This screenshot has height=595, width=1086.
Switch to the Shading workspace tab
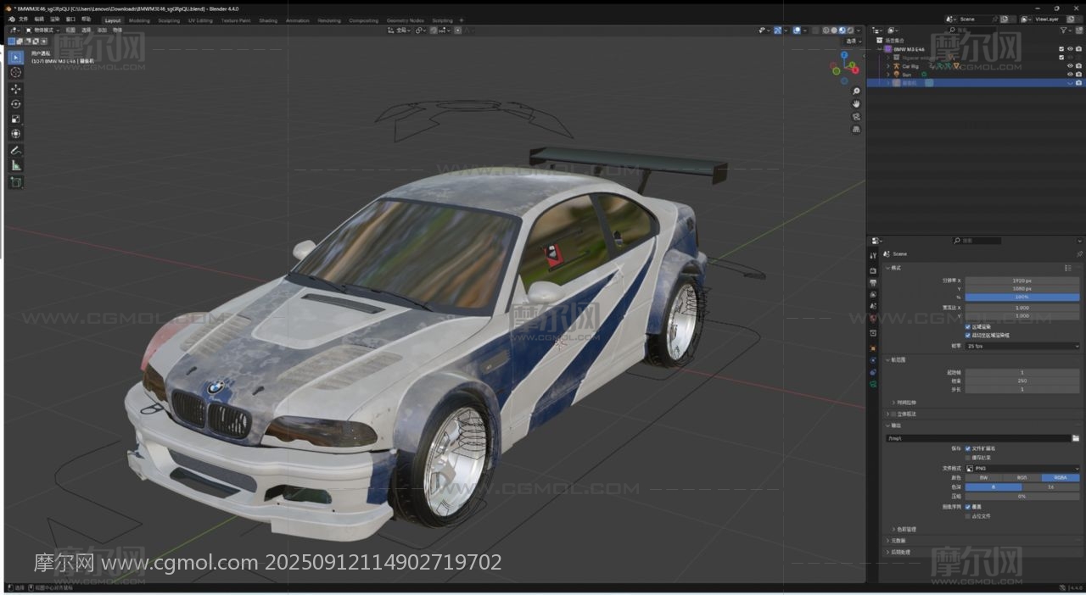[268, 20]
